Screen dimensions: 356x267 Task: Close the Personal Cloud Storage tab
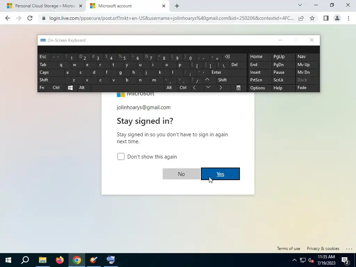pyautogui.click(x=80, y=6)
